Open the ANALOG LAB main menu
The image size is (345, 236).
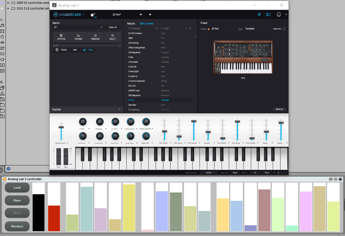[68, 15]
